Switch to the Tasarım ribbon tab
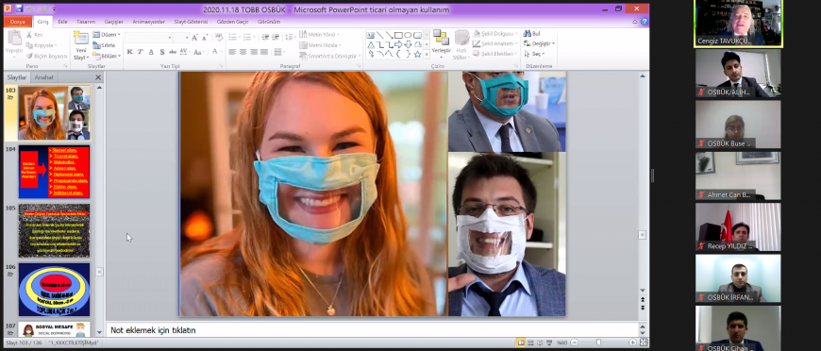 (x=86, y=22)
